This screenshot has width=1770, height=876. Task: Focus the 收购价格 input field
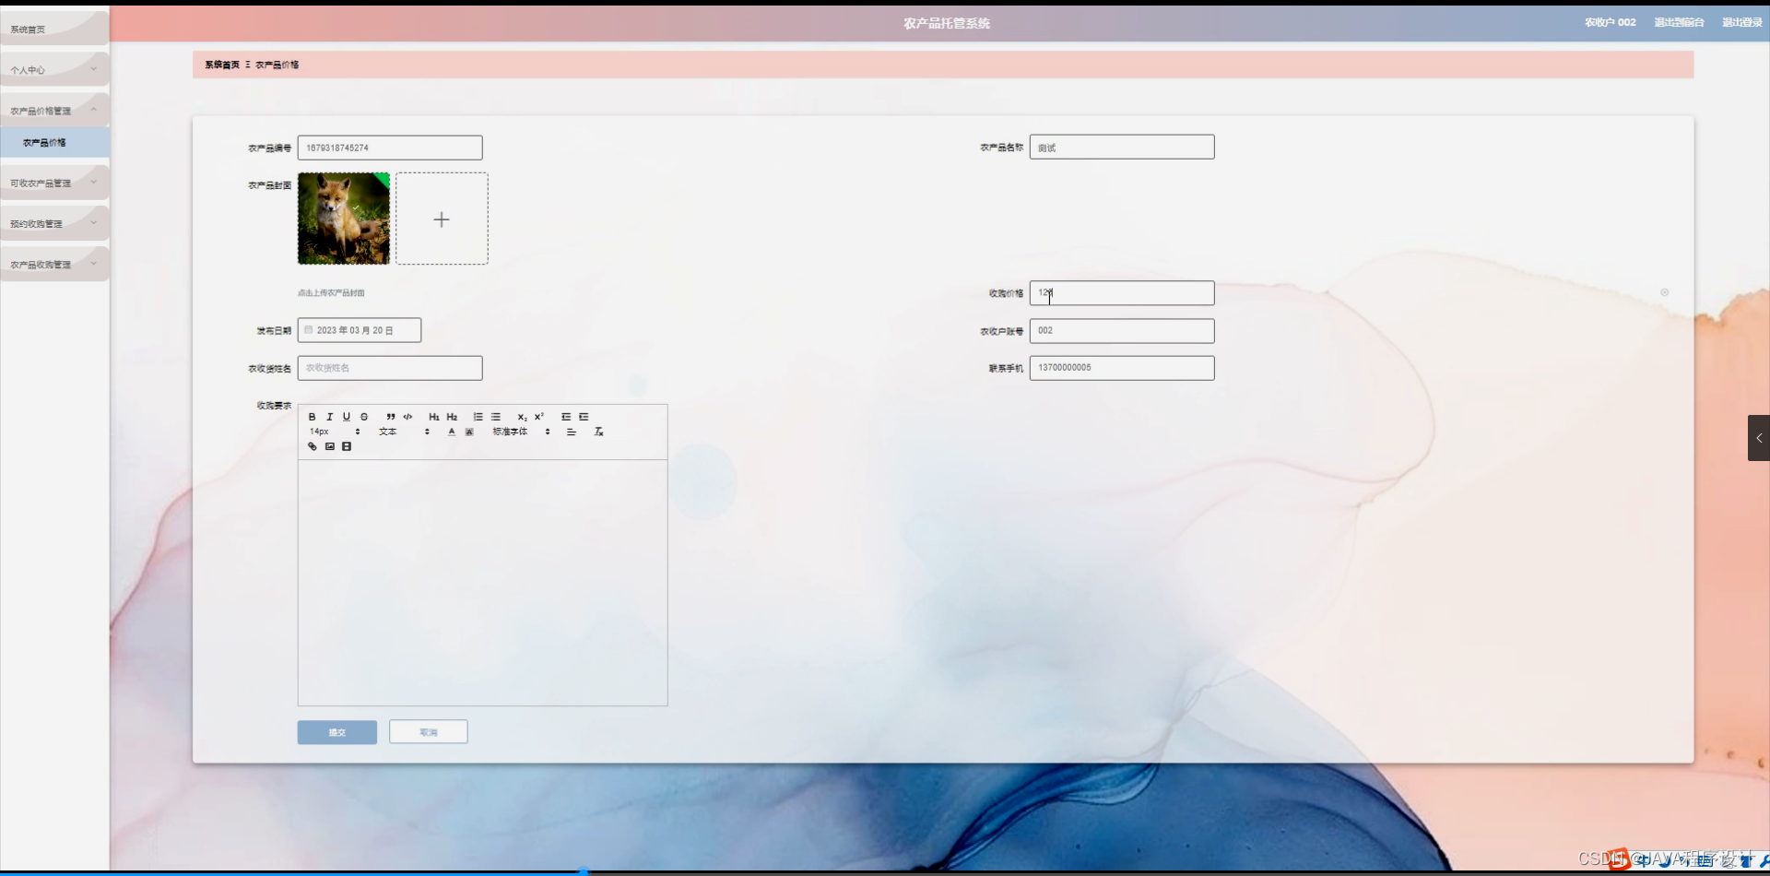click(x=1122, y=293)
